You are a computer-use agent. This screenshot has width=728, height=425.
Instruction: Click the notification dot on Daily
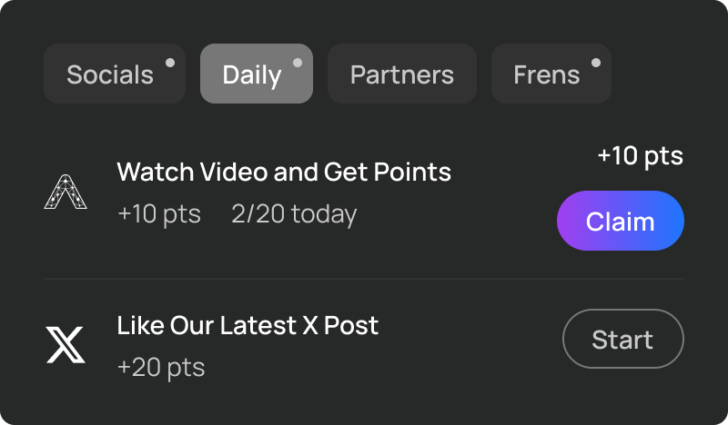(x=297, y=63)
